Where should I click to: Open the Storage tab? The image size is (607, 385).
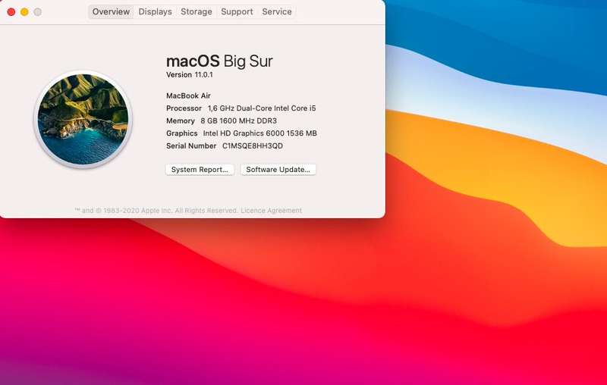197,11
